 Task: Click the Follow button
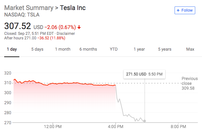[x=185, y=10]
